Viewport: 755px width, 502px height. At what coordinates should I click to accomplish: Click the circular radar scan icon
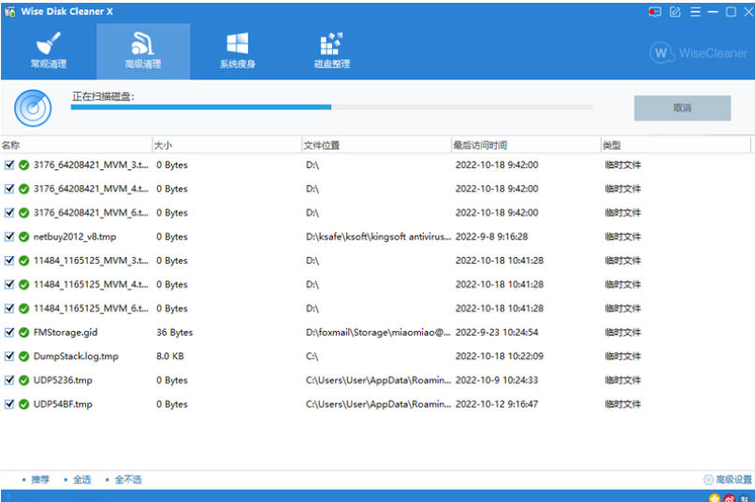[x=33, y=108]
